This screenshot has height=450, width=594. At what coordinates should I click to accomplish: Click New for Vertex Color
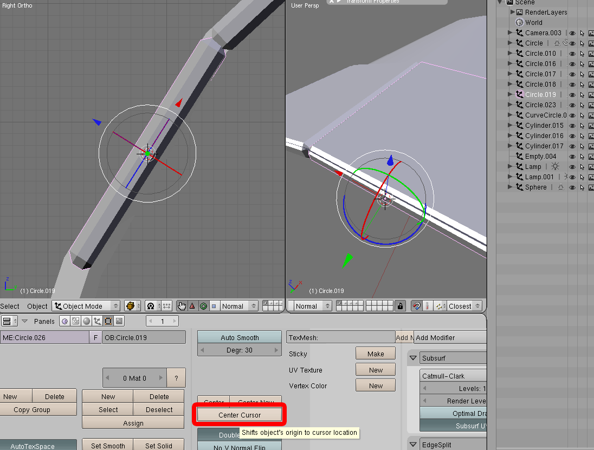coord(376,386)
